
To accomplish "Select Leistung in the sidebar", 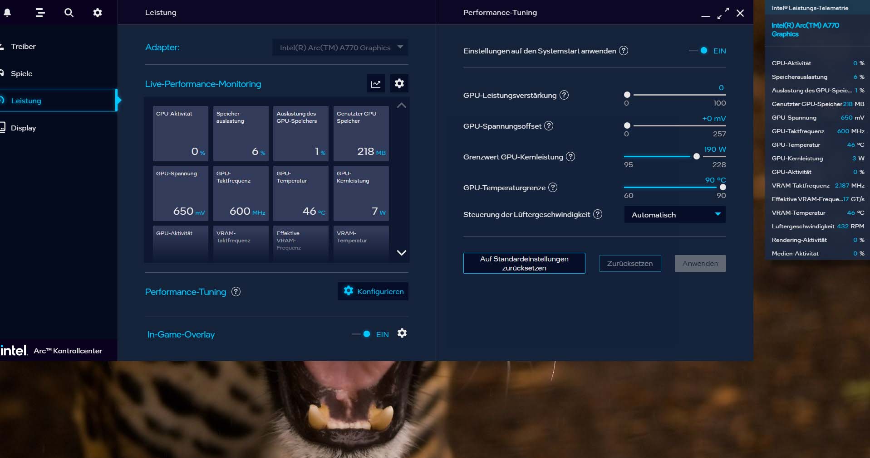I will click(59, 101).
